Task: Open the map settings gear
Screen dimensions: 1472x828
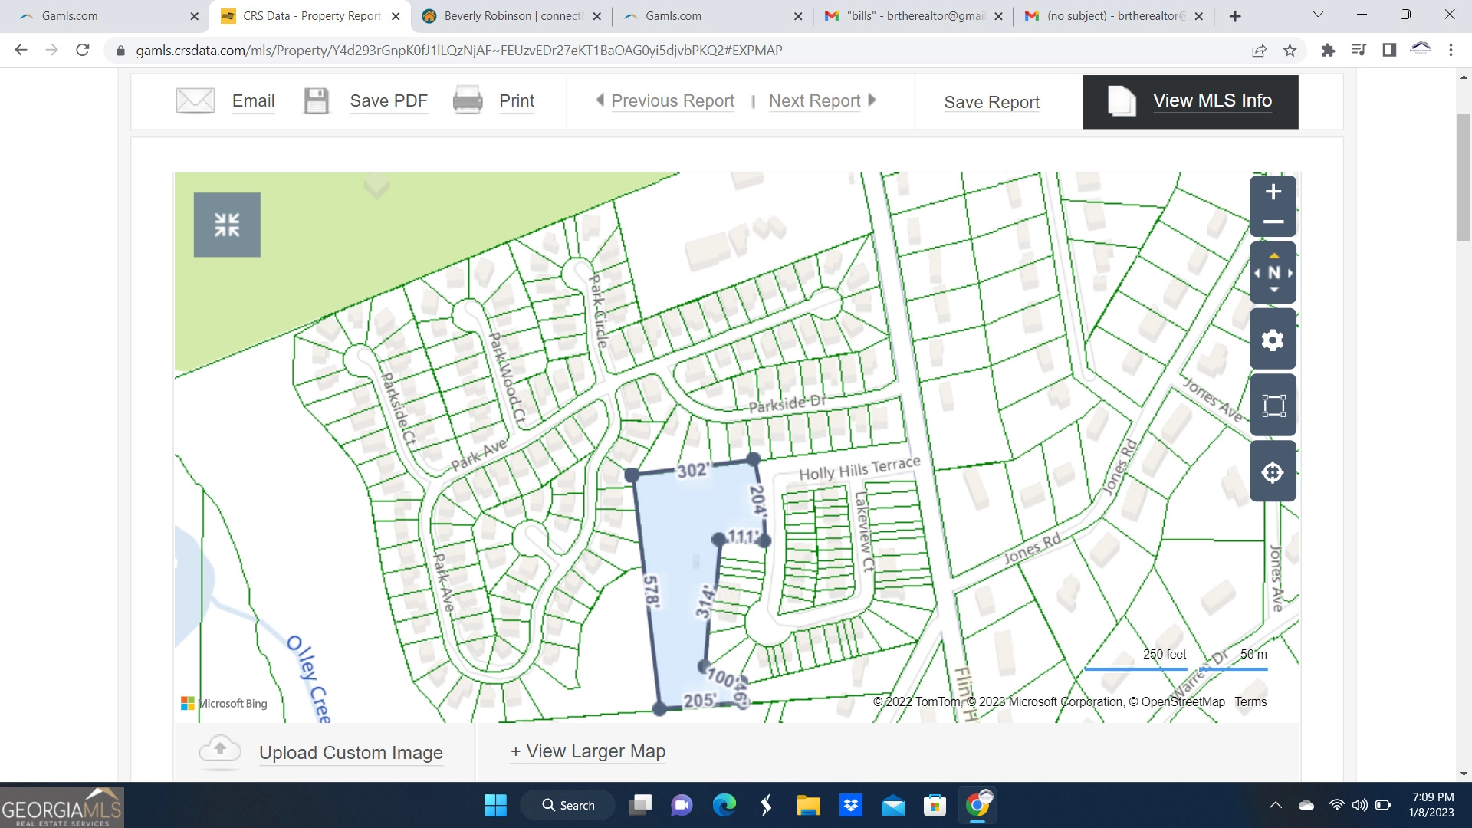Action: pyautogui.click(x=1273, y=338)
